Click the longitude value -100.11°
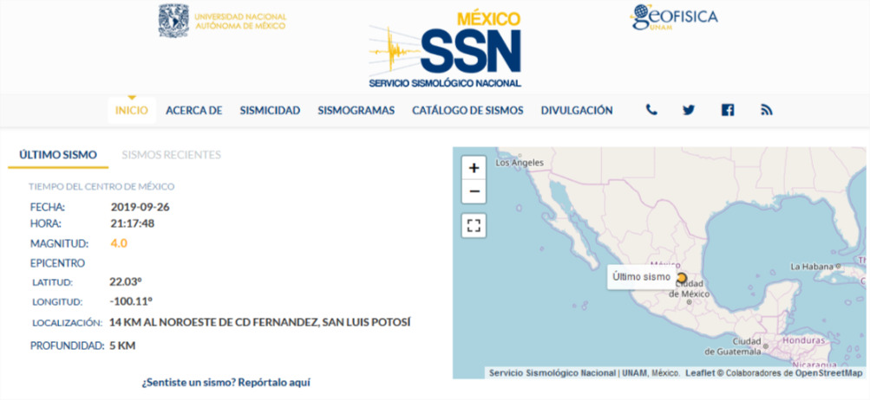This screenshot has width=870, height=400. click(x=131, y=301)
